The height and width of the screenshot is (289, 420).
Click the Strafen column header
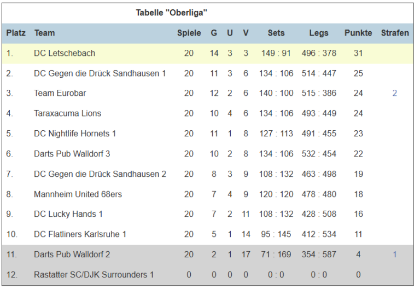395,33
